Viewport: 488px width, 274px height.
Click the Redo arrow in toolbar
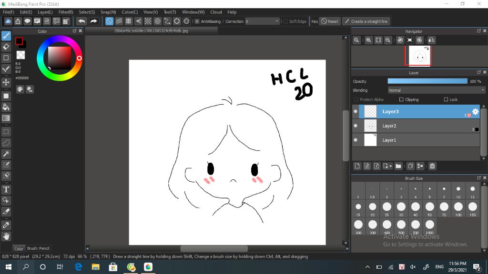[x=93, y=21]
